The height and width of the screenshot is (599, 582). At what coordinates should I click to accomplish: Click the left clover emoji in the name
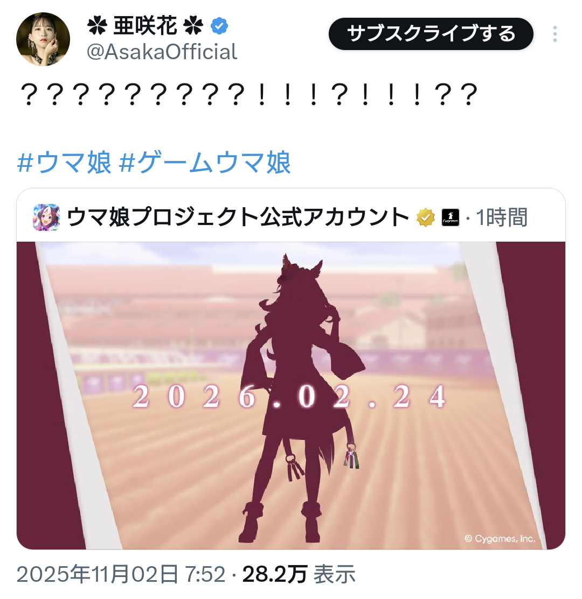(x=97, y=26)
